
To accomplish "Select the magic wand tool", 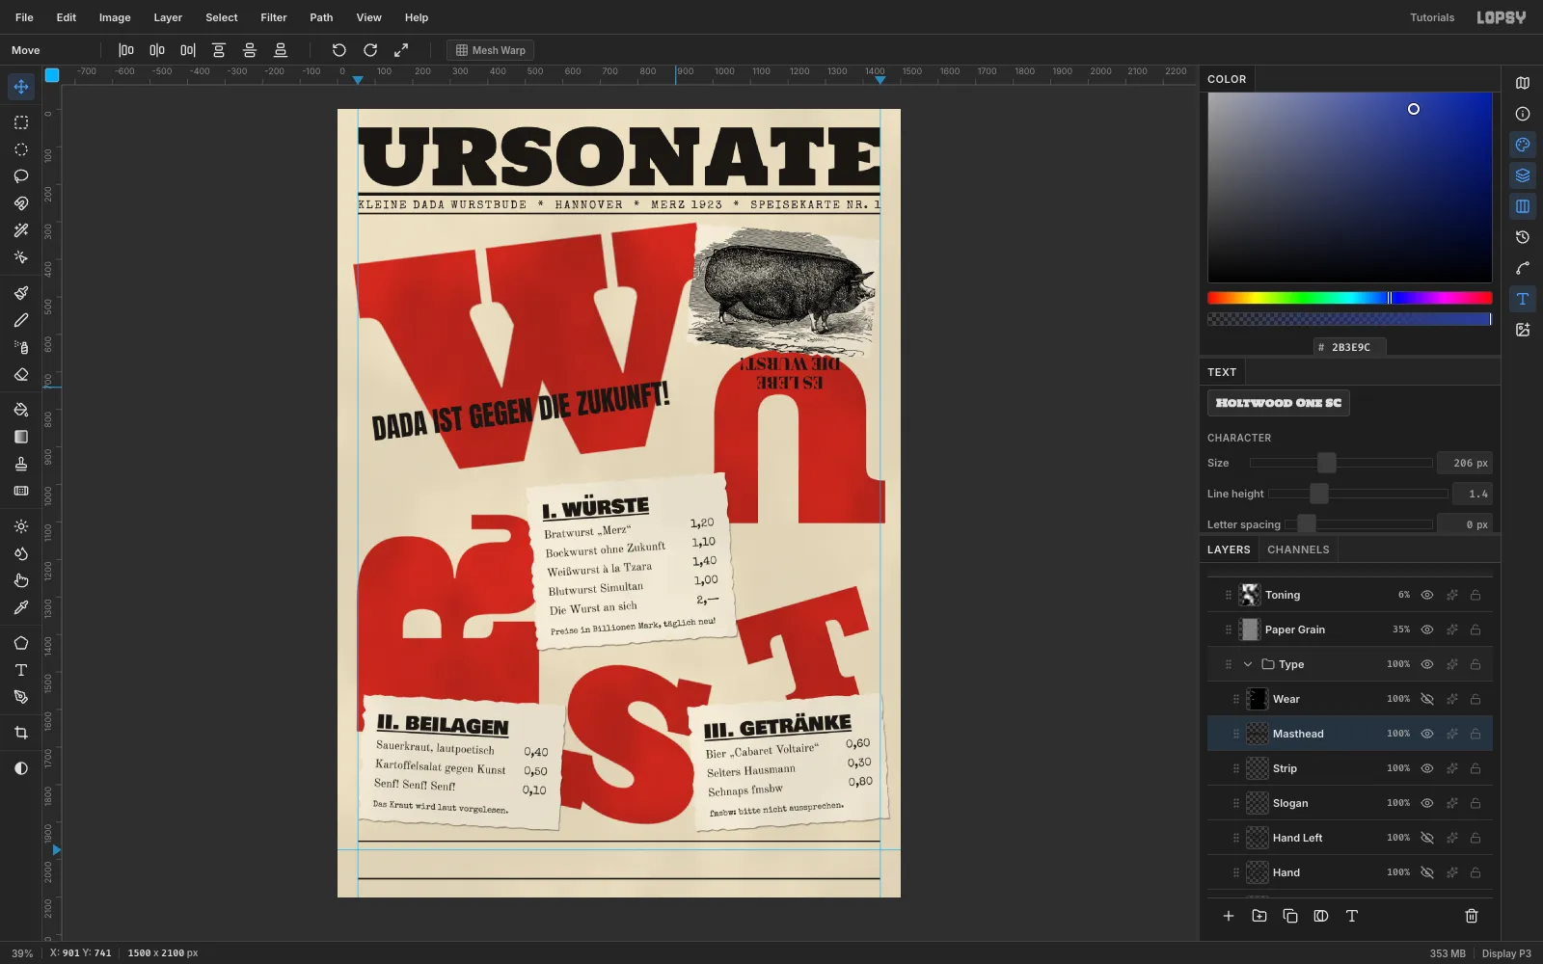I will (21, 230).
